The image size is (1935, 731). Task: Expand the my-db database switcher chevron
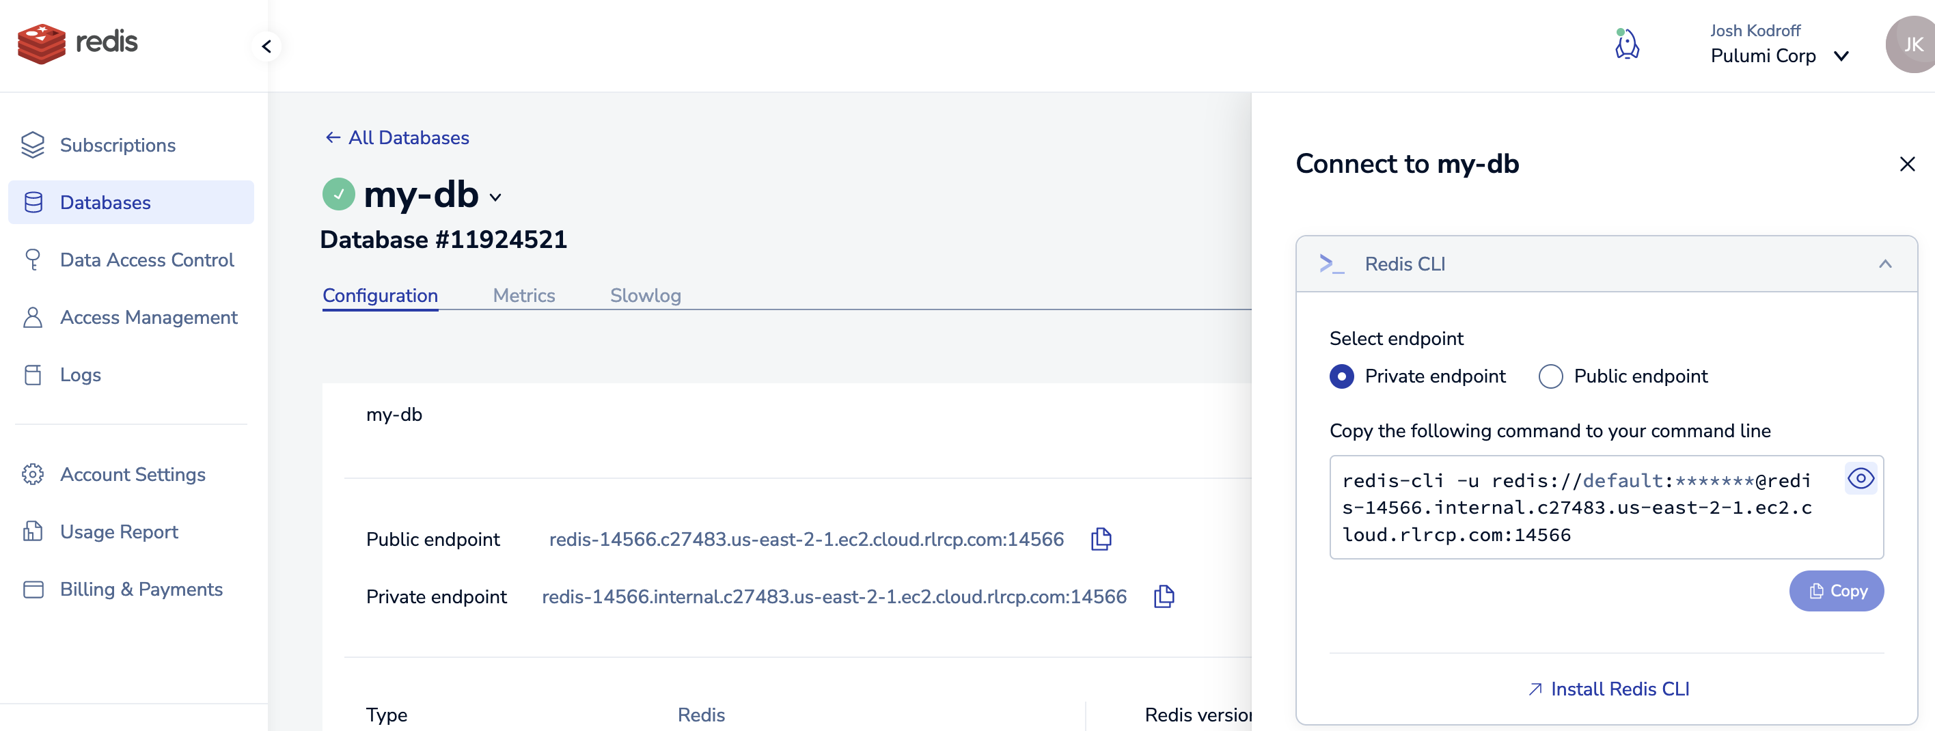tap(495, 197)
